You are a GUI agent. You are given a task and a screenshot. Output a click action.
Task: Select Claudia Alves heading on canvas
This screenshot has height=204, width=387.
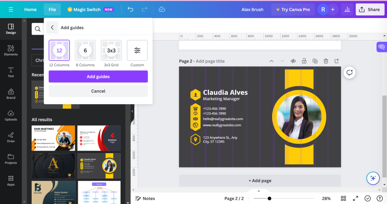click(x=225, y=93)
